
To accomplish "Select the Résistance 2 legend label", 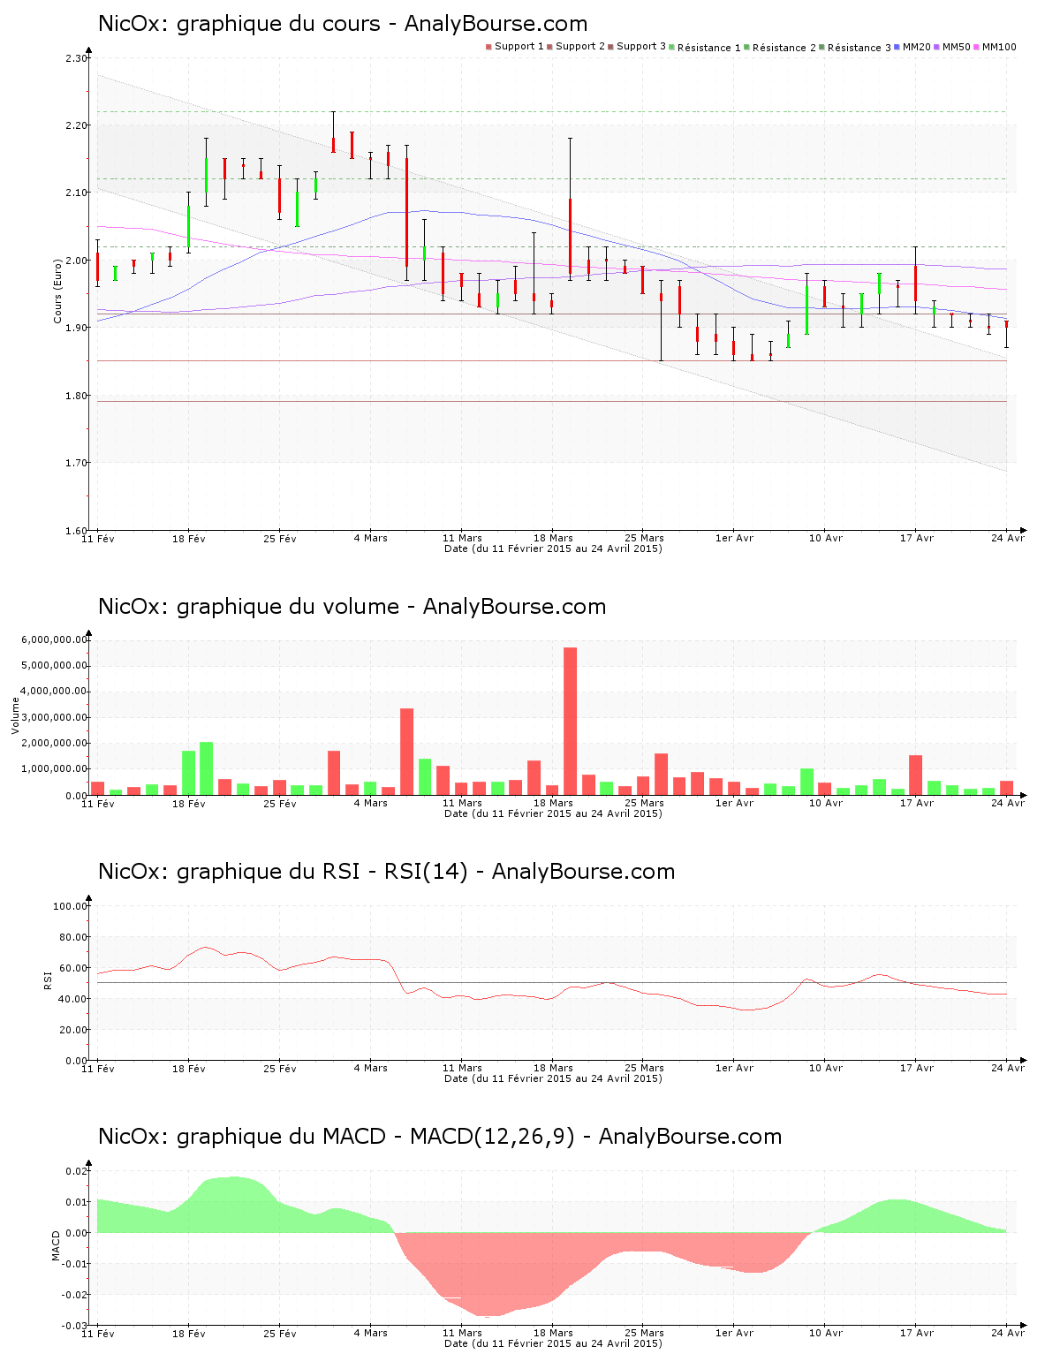I will click(x=784, y=48).
